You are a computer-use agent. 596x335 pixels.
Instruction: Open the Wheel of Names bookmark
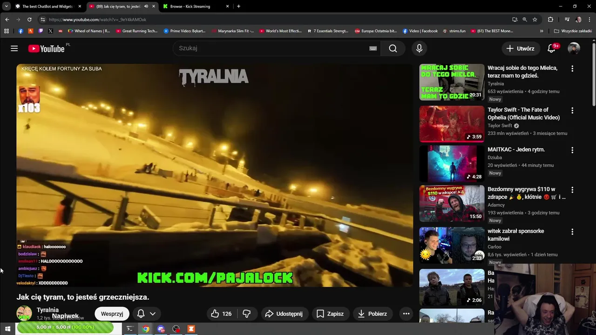pos(89,31)
